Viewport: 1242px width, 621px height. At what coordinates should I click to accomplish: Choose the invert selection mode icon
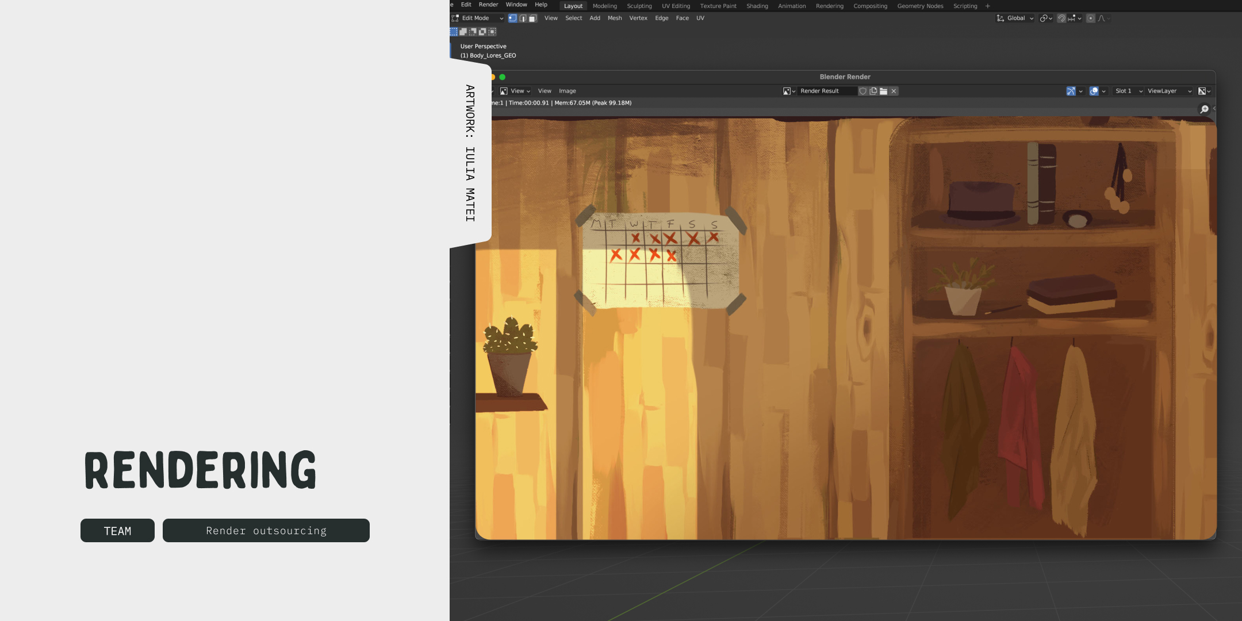coord(482,32)
